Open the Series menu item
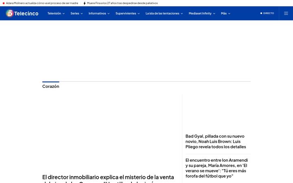Viewport: 293px width, 183px height. 75,13
